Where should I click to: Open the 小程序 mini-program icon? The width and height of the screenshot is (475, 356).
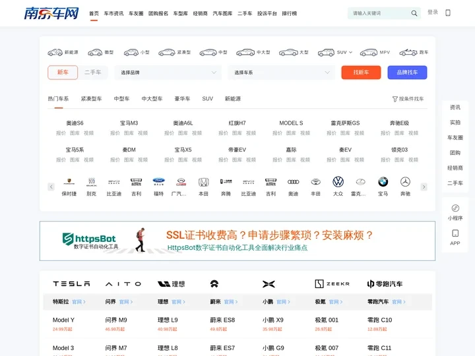pos(455,208)
